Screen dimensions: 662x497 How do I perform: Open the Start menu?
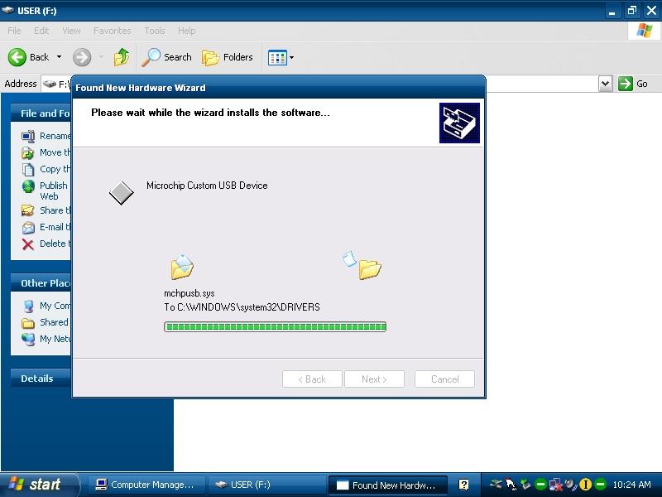pos(39,485)
